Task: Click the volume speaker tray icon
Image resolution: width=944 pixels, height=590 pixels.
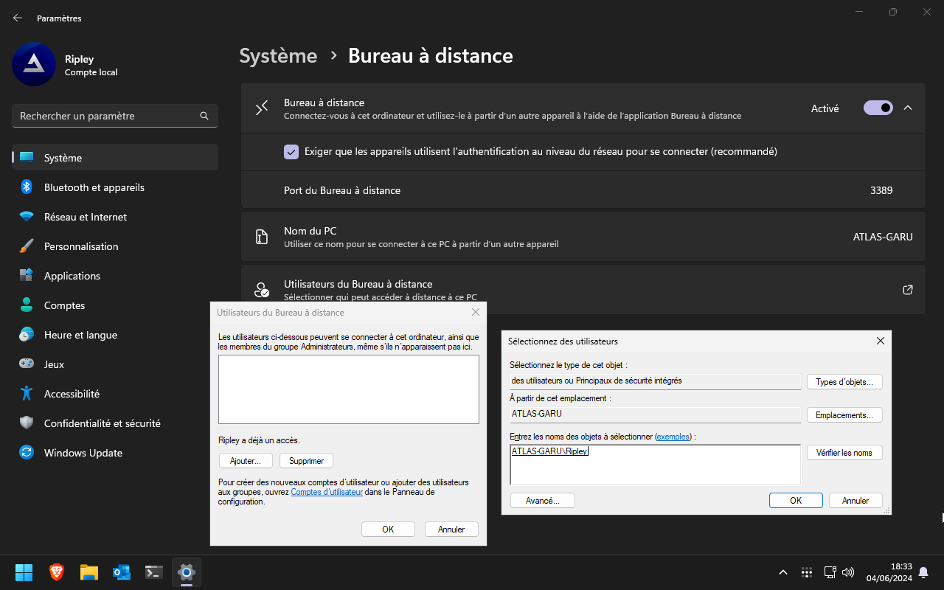Action: click(848, 572)
